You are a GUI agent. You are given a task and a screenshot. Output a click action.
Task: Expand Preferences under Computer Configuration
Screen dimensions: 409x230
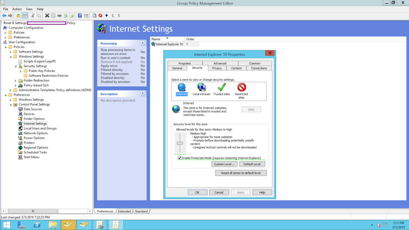coord(5,37)
